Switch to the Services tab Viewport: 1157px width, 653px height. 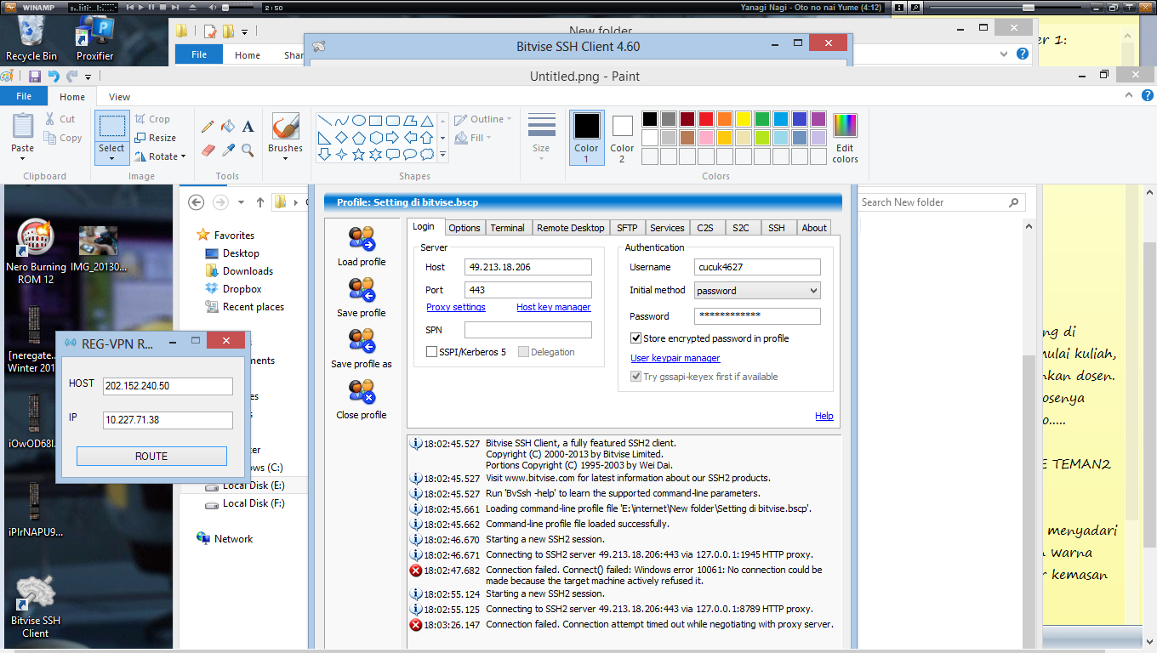point(667,228)
